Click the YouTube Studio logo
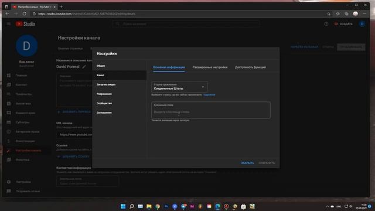375x211 pixels. [x=25, y=24]
